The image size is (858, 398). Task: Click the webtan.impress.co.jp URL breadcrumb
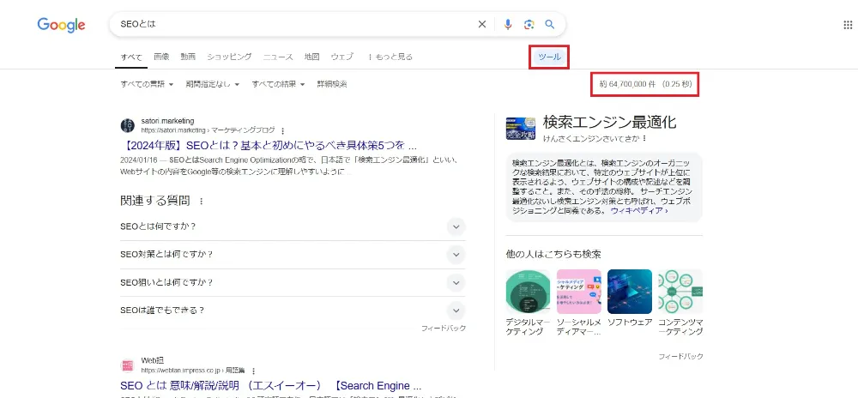point(193,371)
